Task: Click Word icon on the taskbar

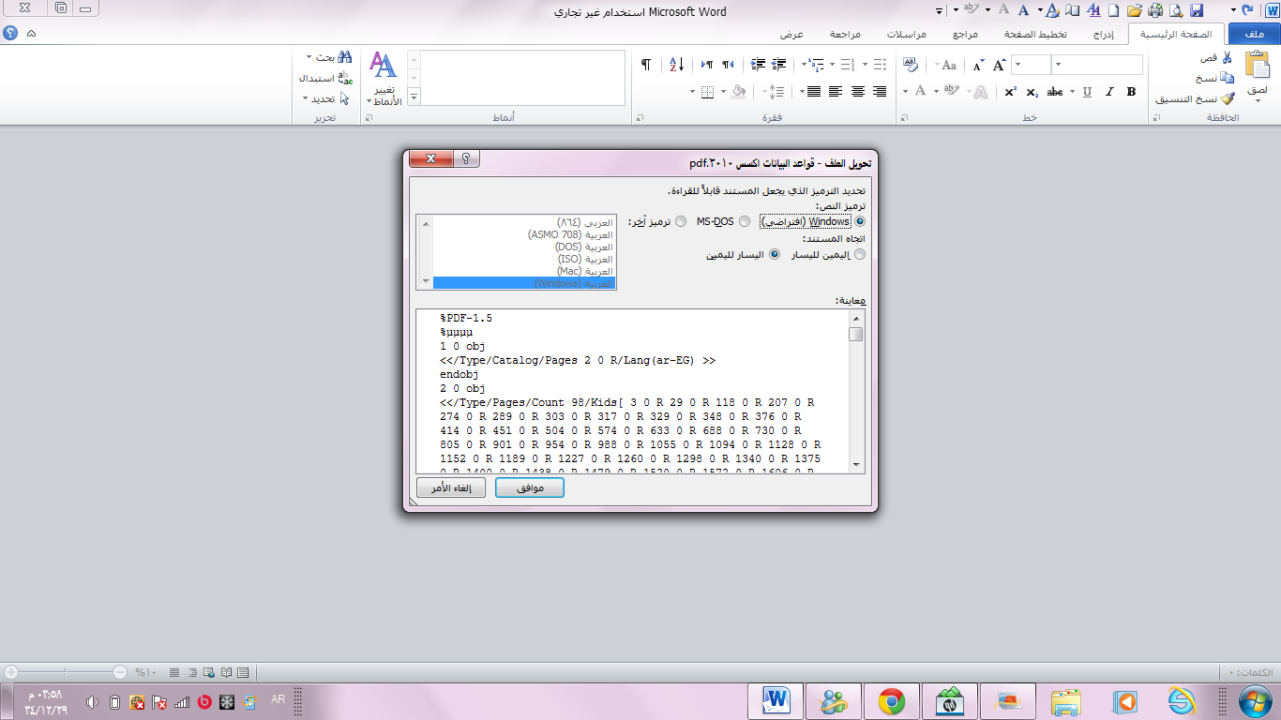Action: 776,701
